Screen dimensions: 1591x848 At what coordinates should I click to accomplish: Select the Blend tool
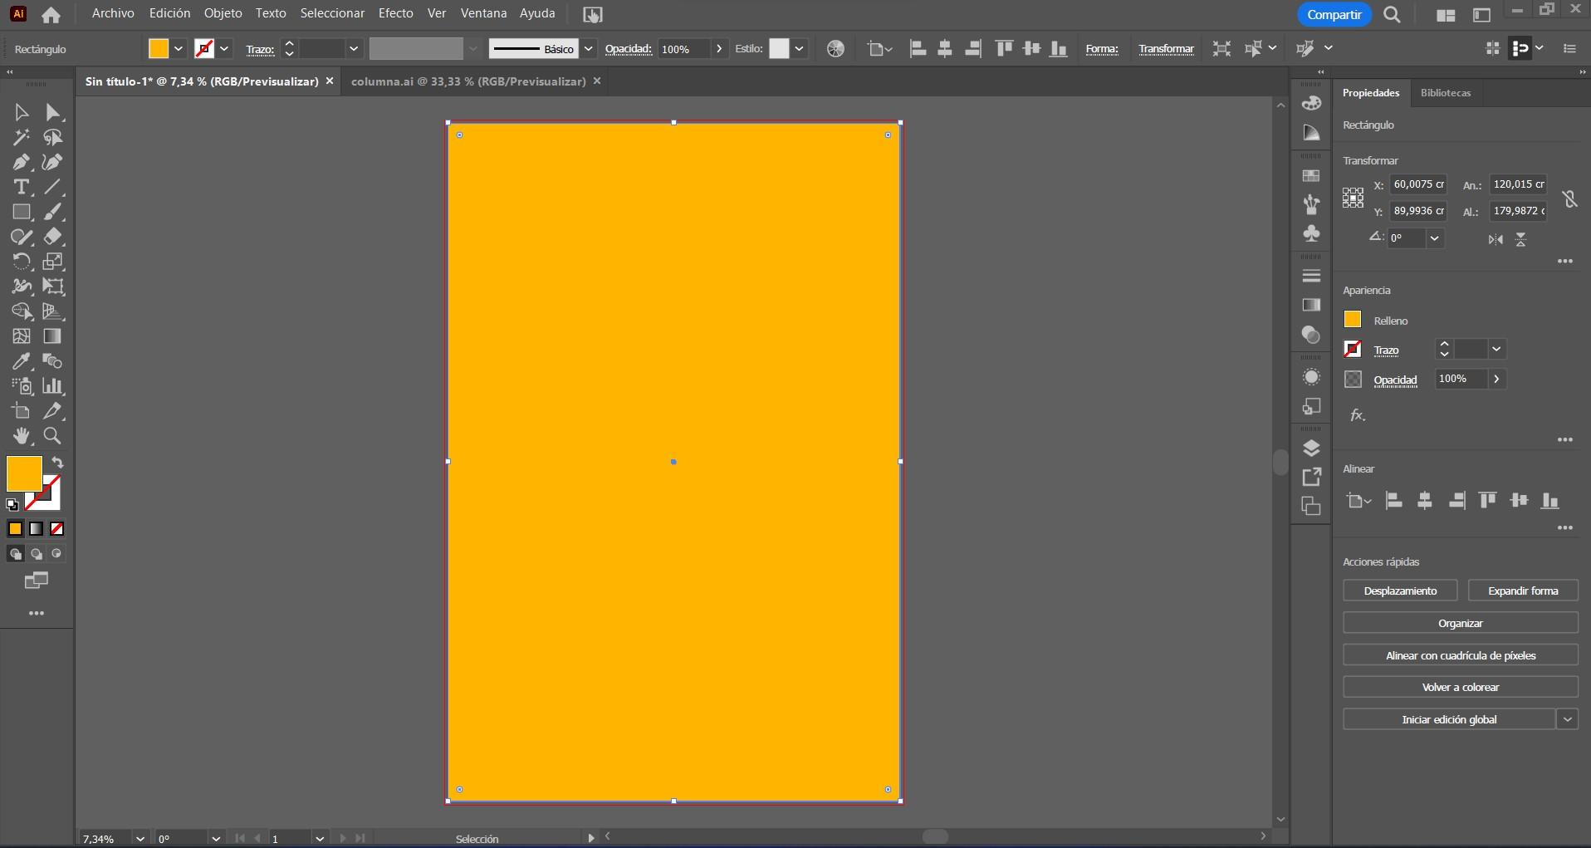53,361
